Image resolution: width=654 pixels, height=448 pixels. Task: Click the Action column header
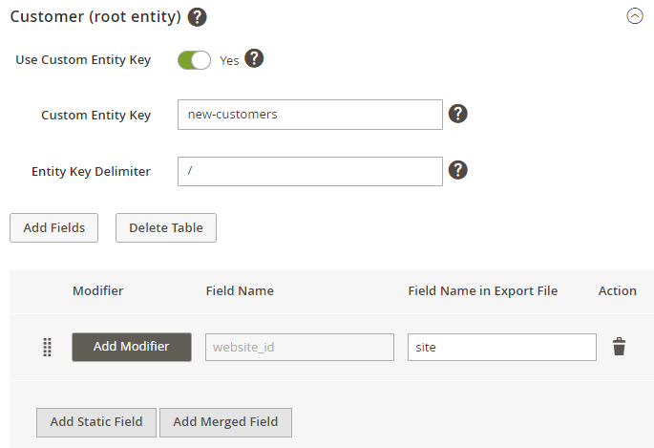(x=618, y=290)
